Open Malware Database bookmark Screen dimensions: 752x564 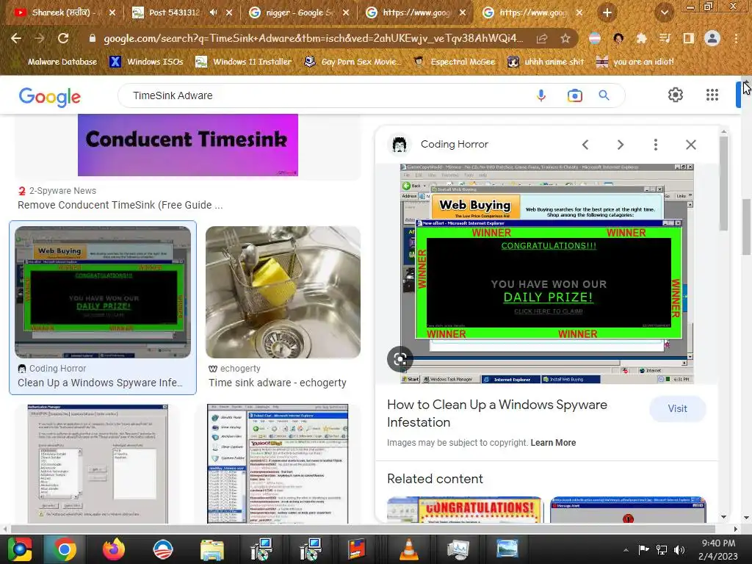(62, 62)
